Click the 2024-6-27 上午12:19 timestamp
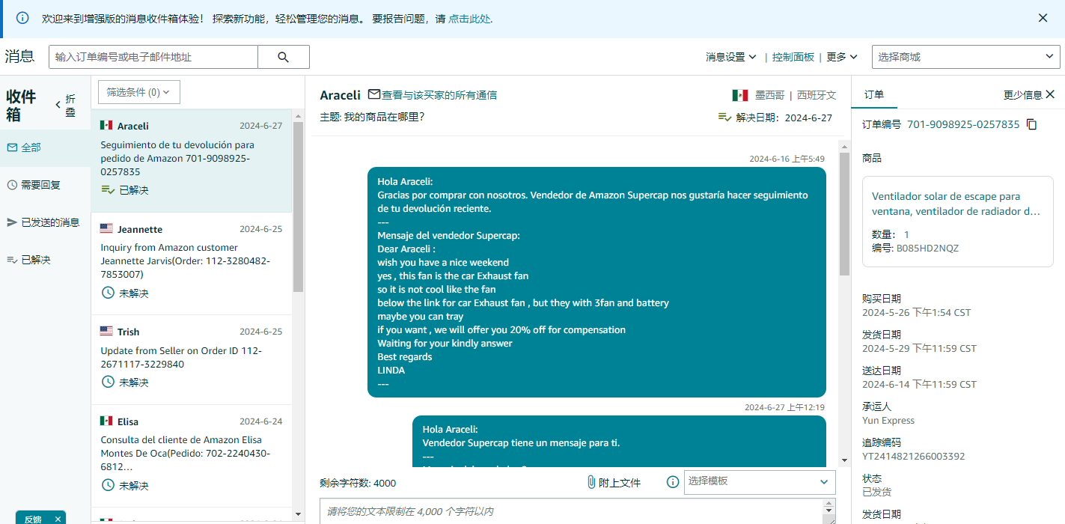The width and height of the screenshot is (1065, 524). click(784, 407)
